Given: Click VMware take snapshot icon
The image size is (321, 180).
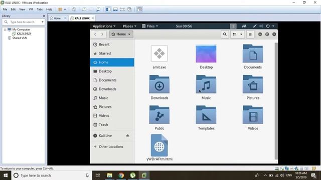Looking at the screenshot, I should pos(84,9).
